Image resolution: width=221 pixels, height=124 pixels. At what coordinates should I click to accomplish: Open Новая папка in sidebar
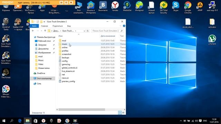(44, 68)
